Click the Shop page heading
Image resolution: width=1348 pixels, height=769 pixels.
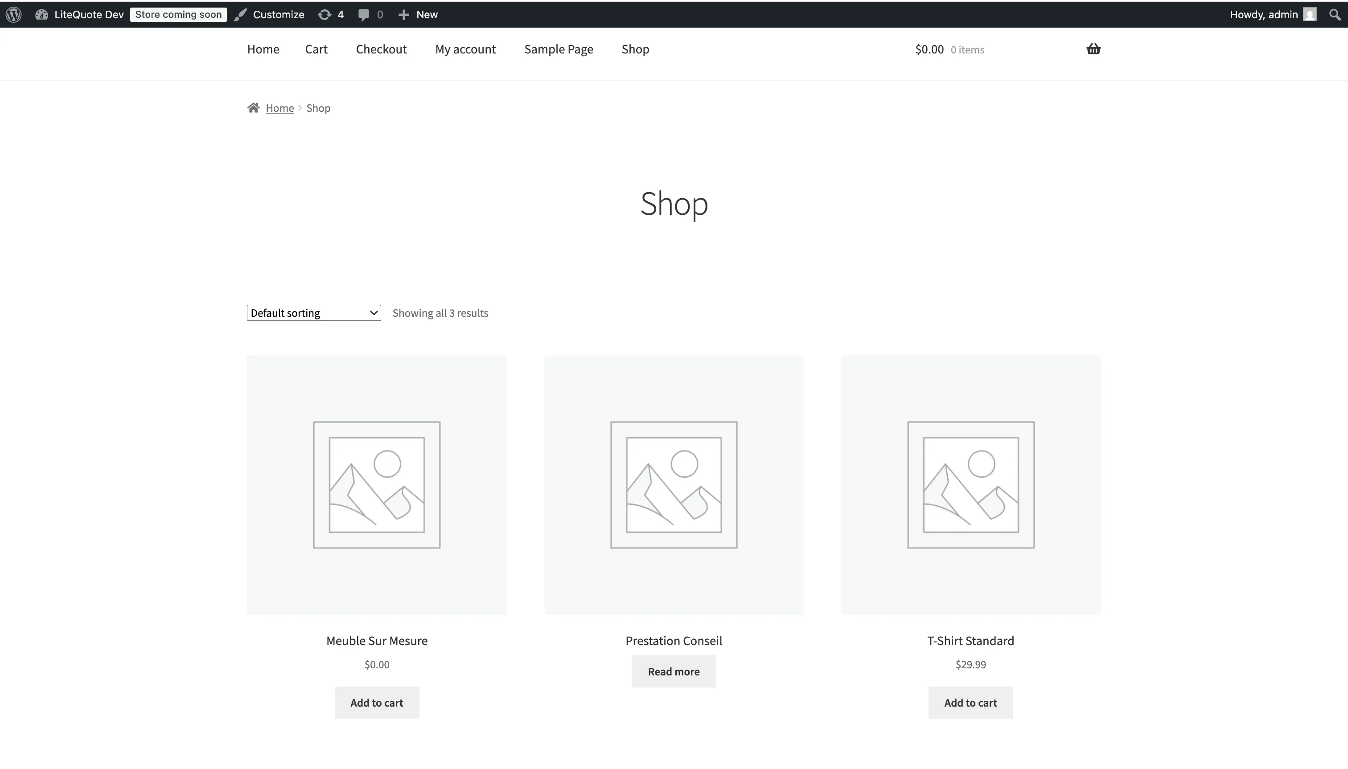[674, 204]
